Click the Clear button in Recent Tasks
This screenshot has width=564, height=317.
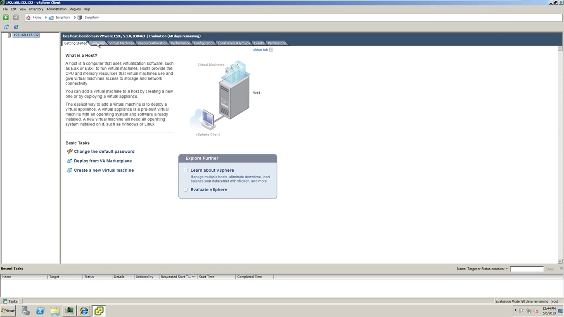[550, 269]
